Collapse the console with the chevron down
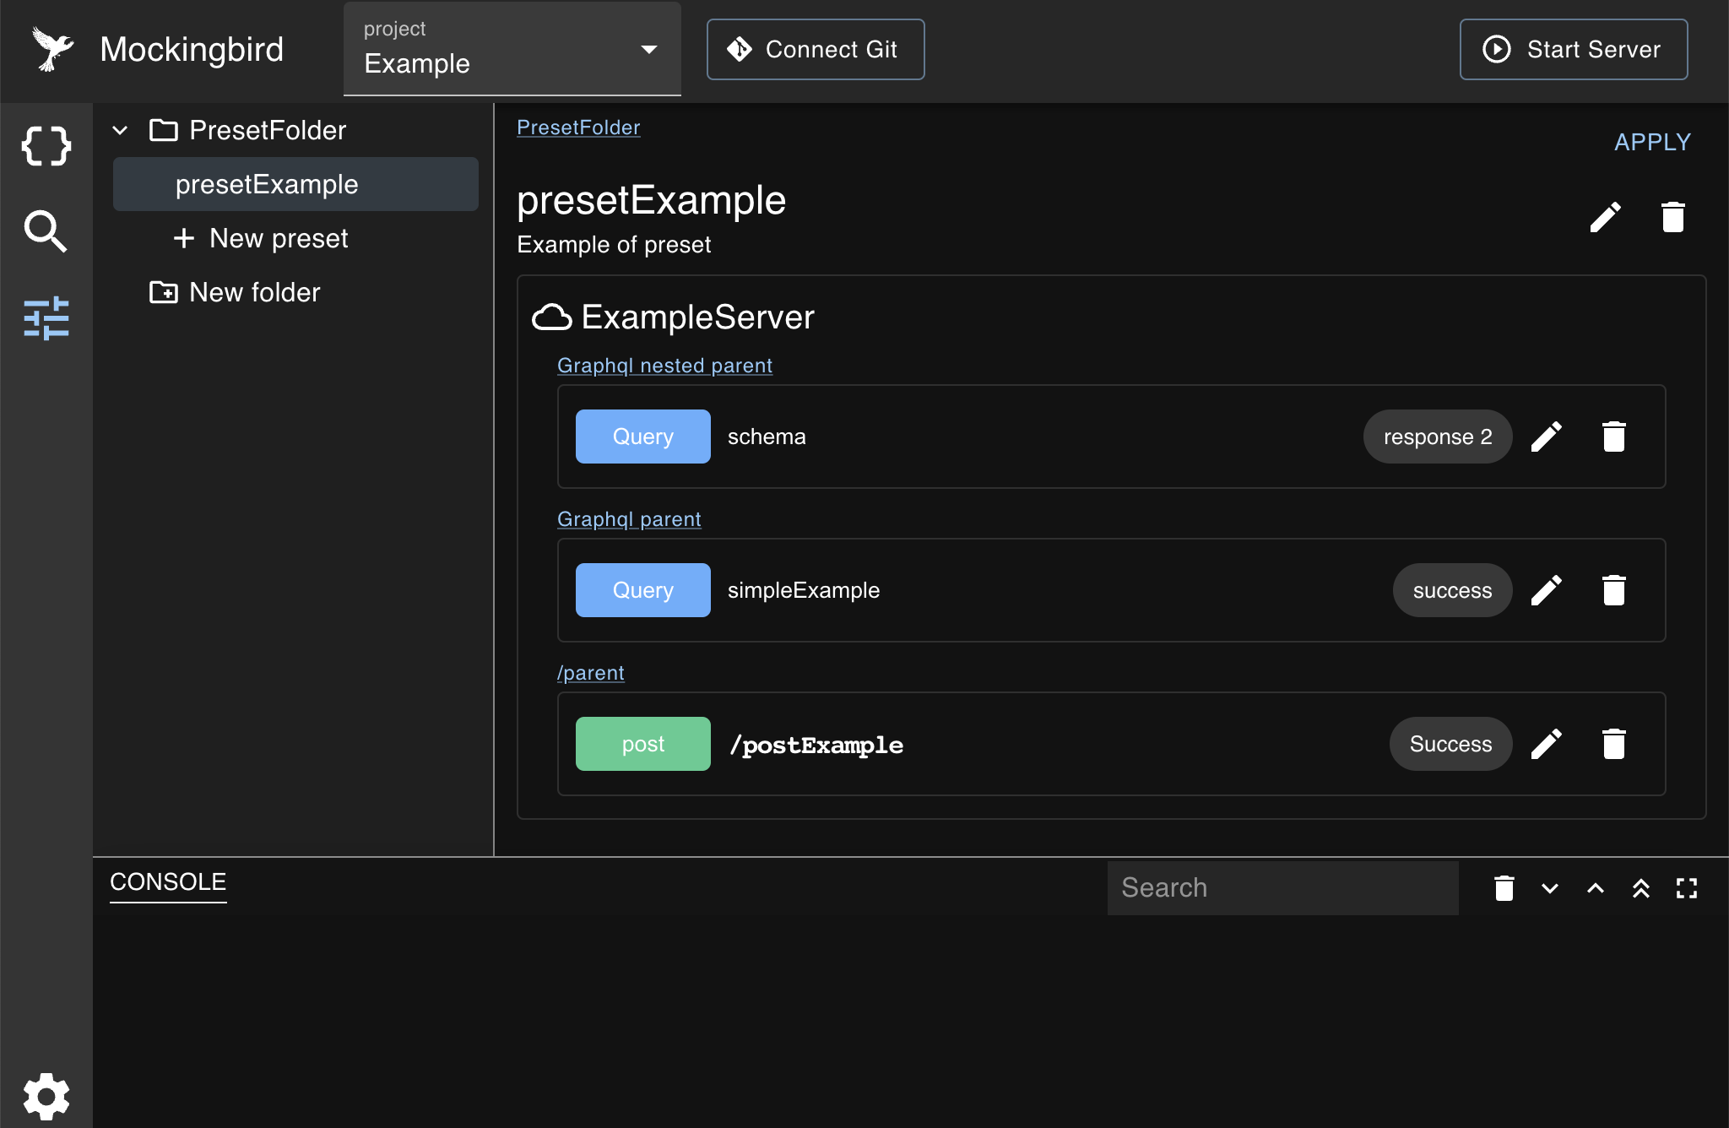Image resolution: width=1729 pixels, height=1128 pixels. click(1552, 888)
